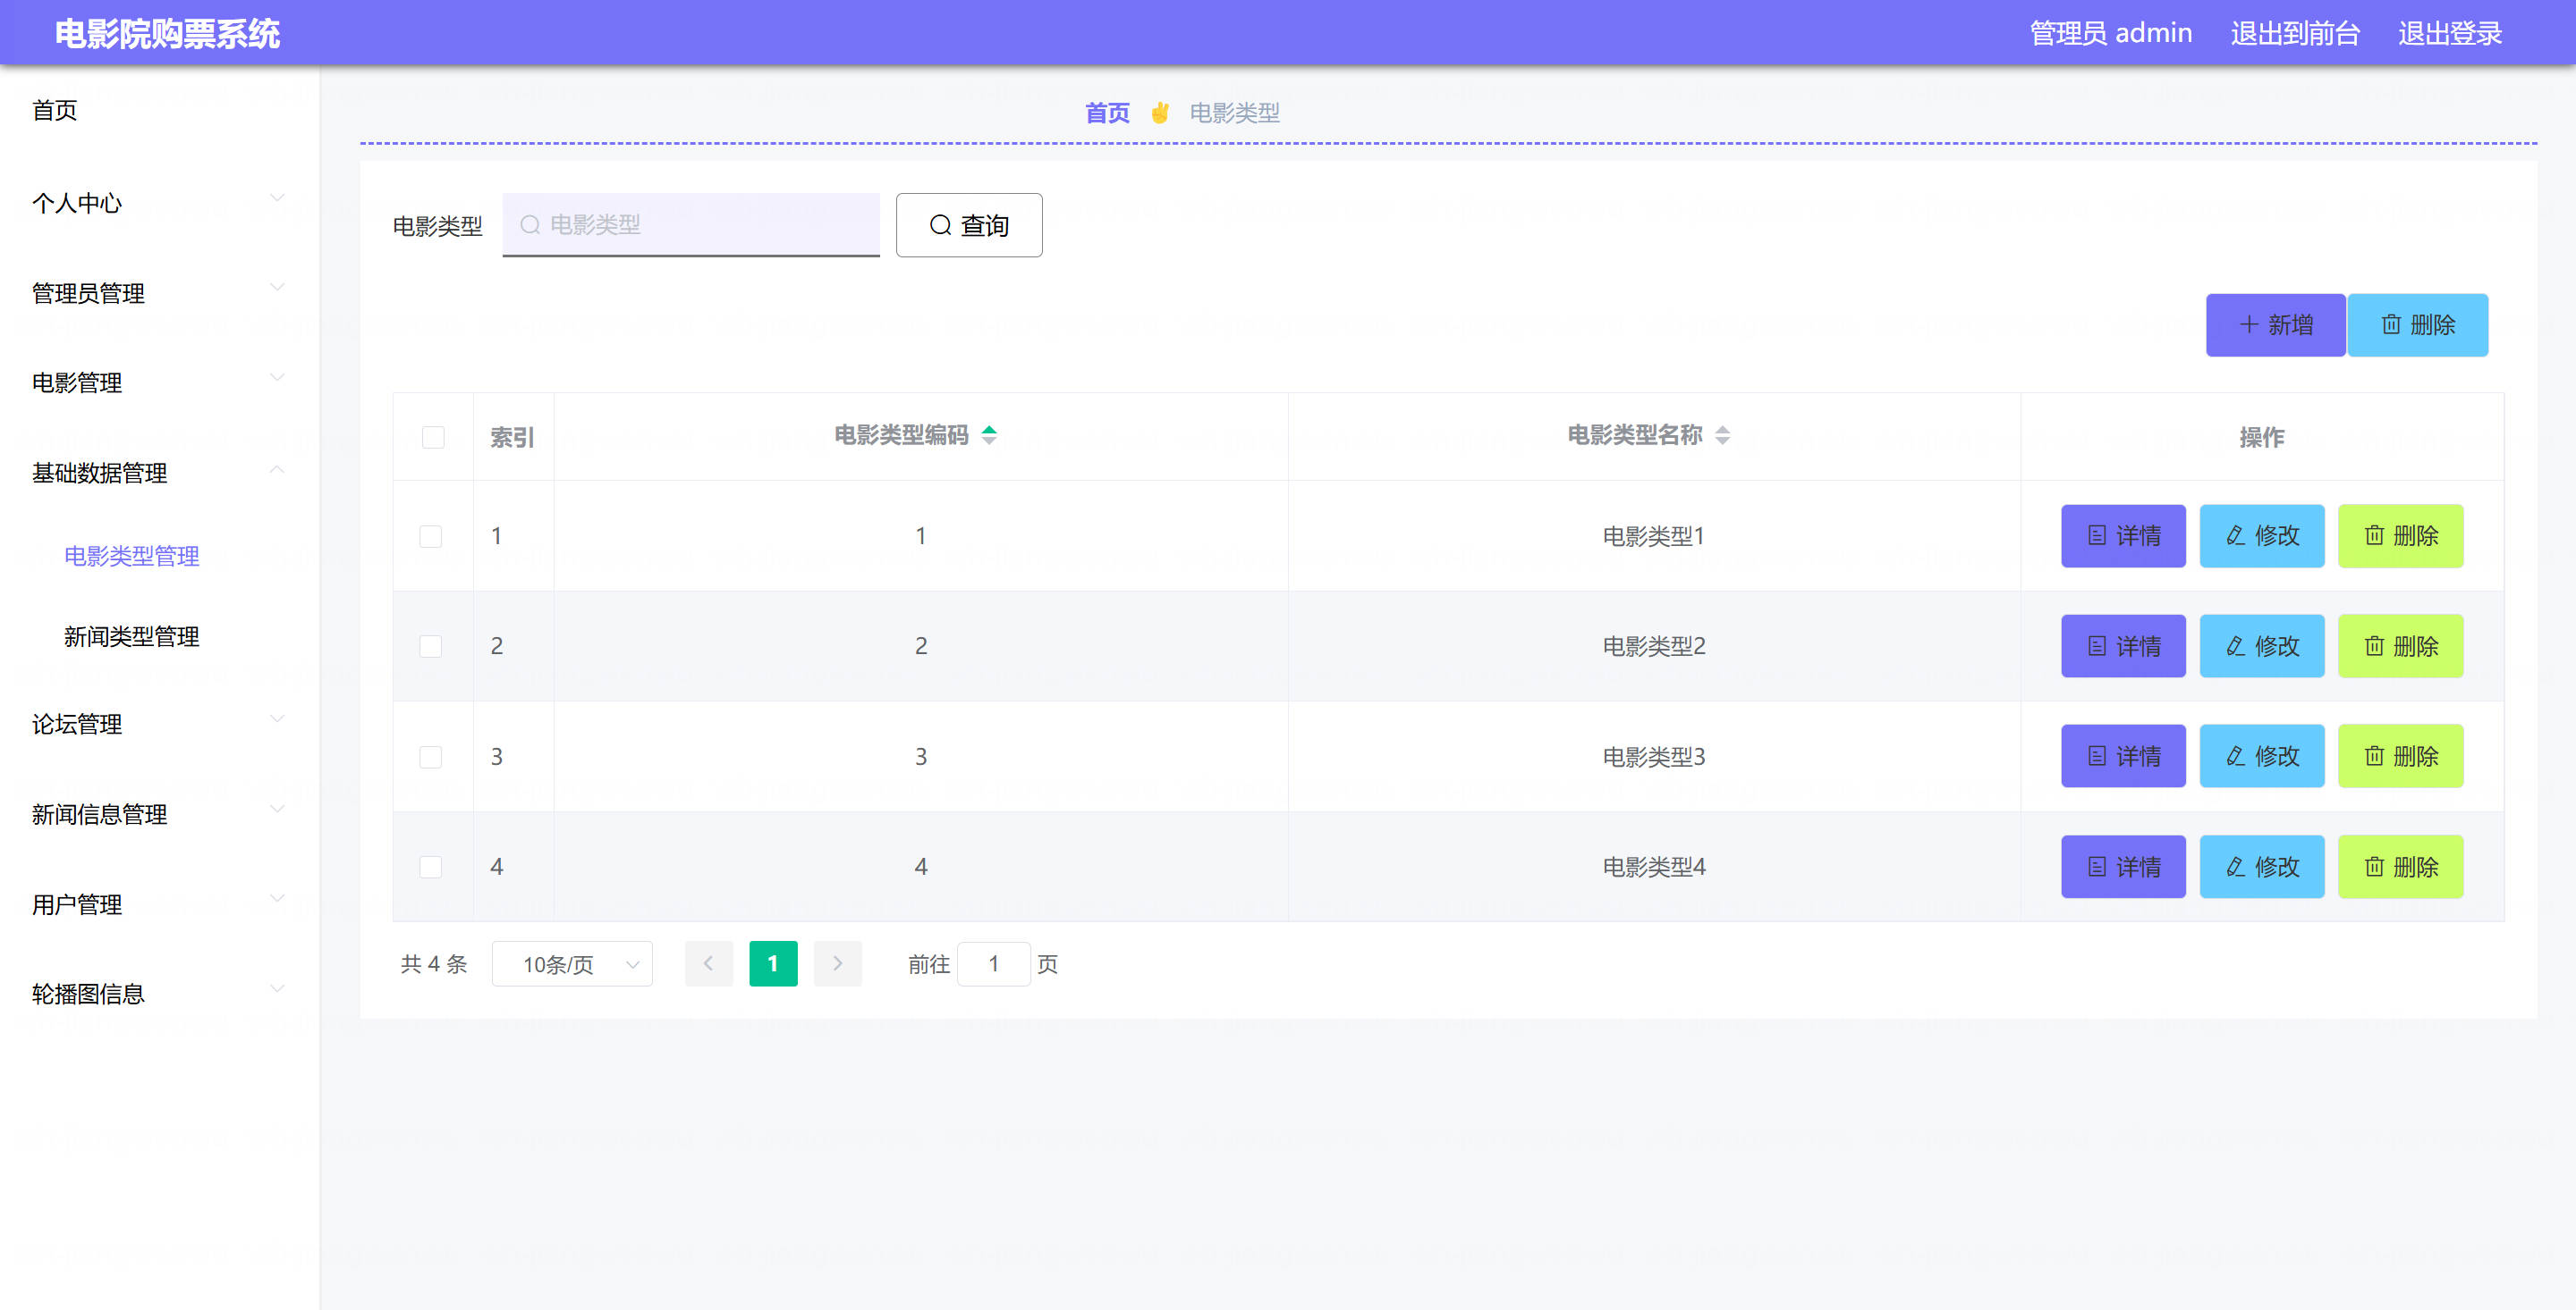Screen dimensions: 2576x1310
Task: Check the checkbox for row 1
Action: coord(431,535)
